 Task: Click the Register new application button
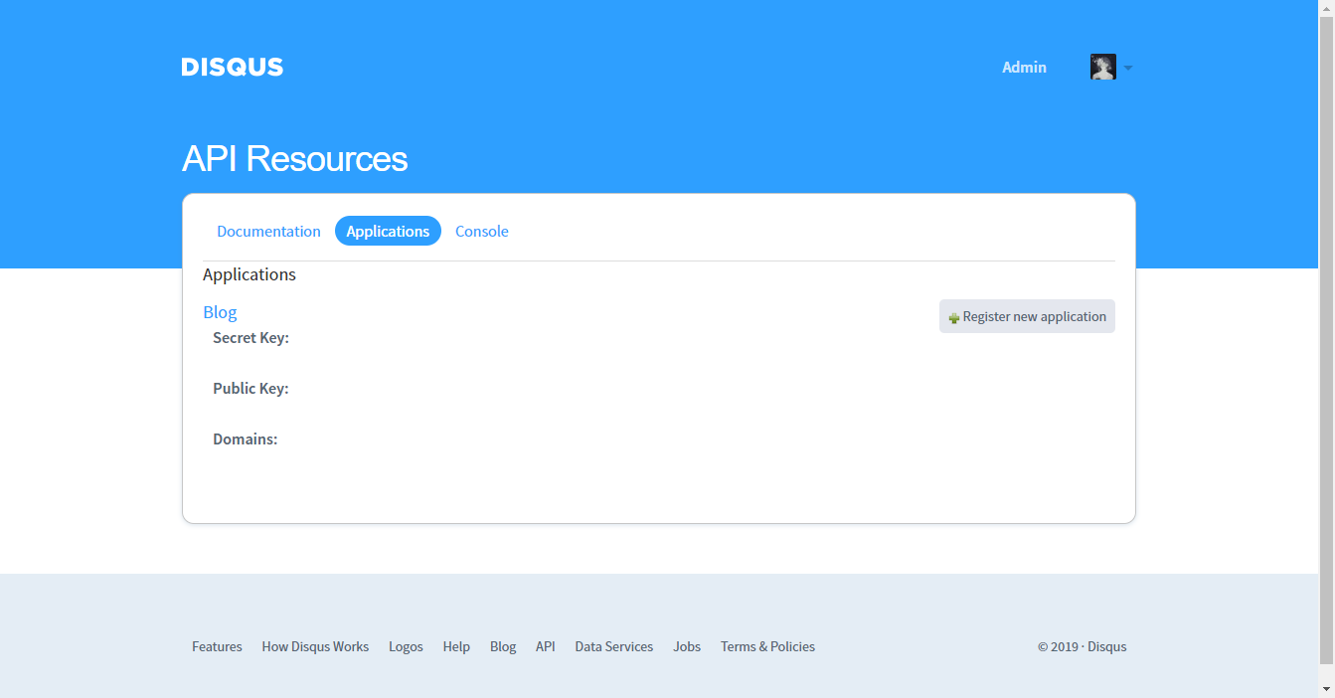(x=1027, y=316)
